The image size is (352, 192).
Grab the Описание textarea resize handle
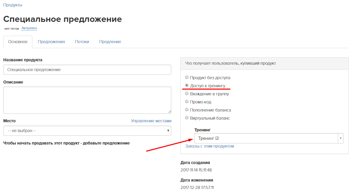[x=170, y=112]
